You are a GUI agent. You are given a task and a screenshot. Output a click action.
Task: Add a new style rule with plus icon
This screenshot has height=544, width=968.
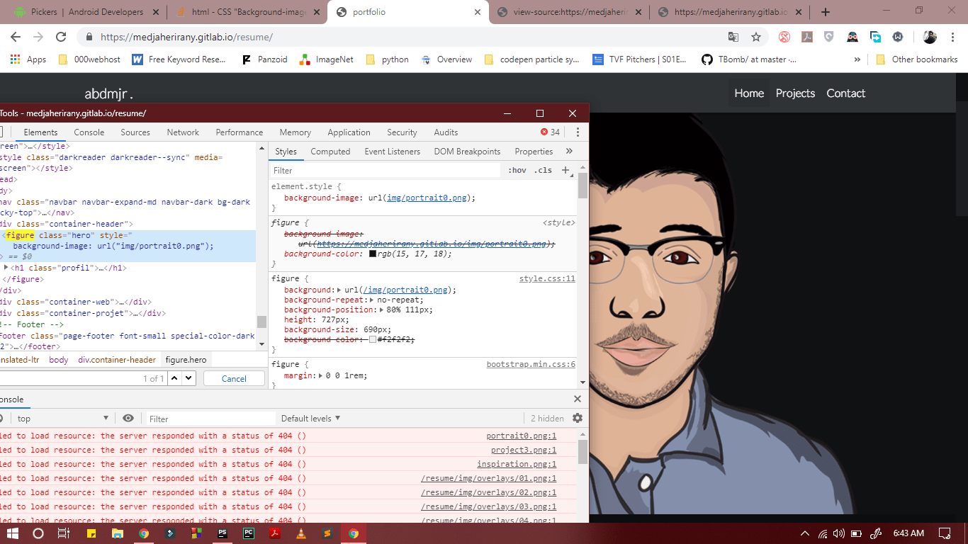(x=565, y=170)
